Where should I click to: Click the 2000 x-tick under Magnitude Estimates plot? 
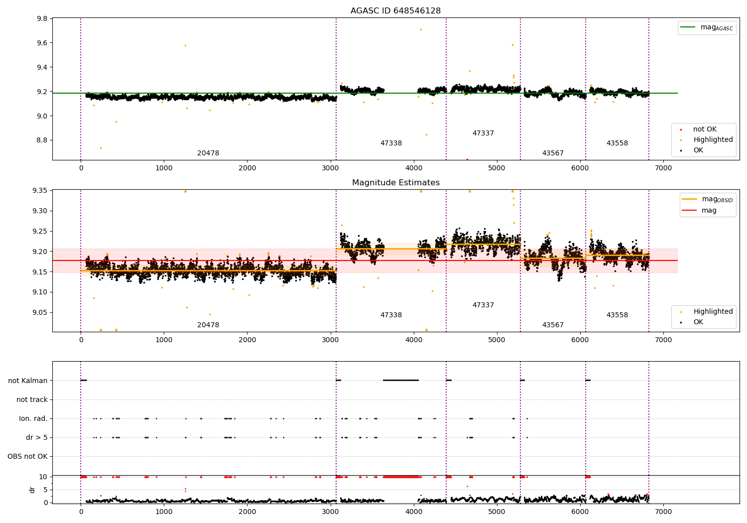(x=248, y=340)
